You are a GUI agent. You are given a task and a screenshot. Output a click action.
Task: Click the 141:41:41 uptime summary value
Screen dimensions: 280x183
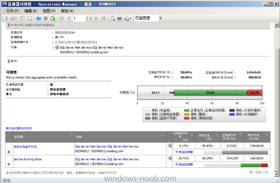pos(254,72)
